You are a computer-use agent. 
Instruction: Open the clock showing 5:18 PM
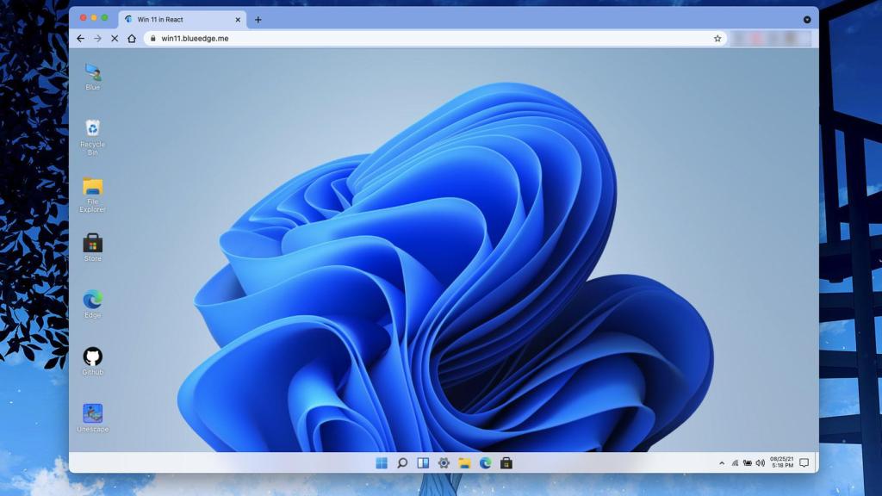tap(774, 463)
